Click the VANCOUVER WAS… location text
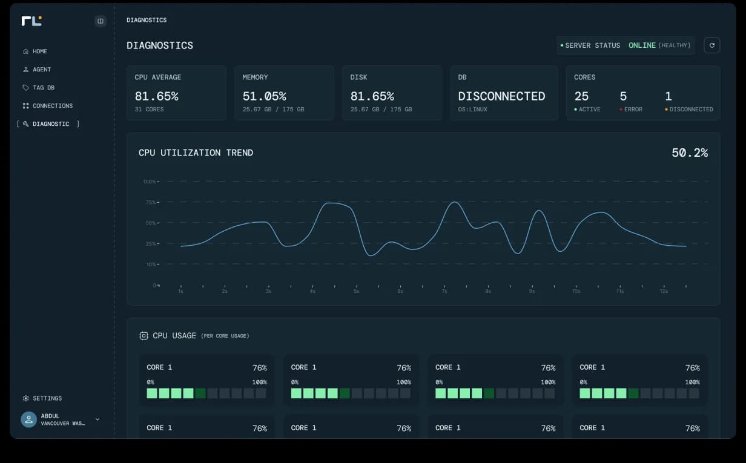The height and width of the screenshot is (463, 746). point(63,424)
